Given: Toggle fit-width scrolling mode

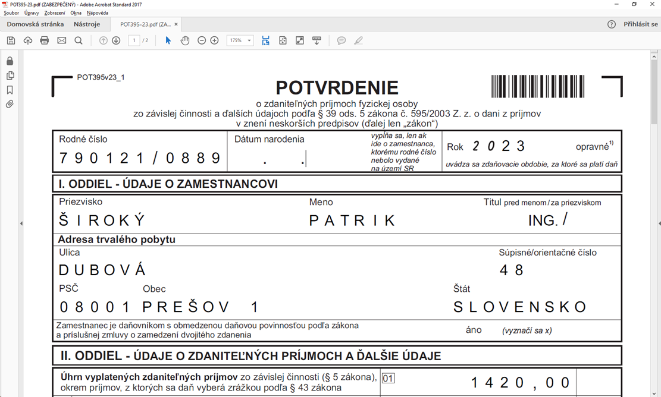Looking at the screenshot, I should pos(265,40).
